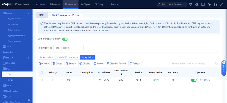Select the Proxy Policy tab
Image resolution: width=227 pixels, height=103 pixels.
click(x=87, y=57)
